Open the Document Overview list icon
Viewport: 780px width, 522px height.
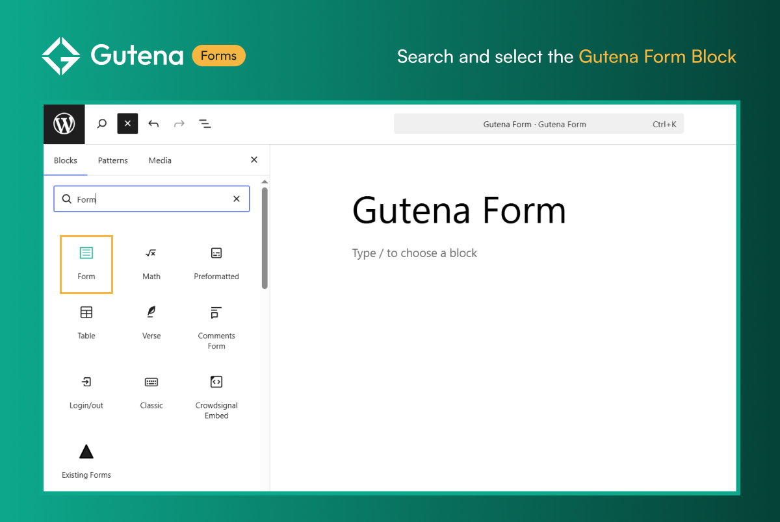pyautogui.click(x=205, y=123)
